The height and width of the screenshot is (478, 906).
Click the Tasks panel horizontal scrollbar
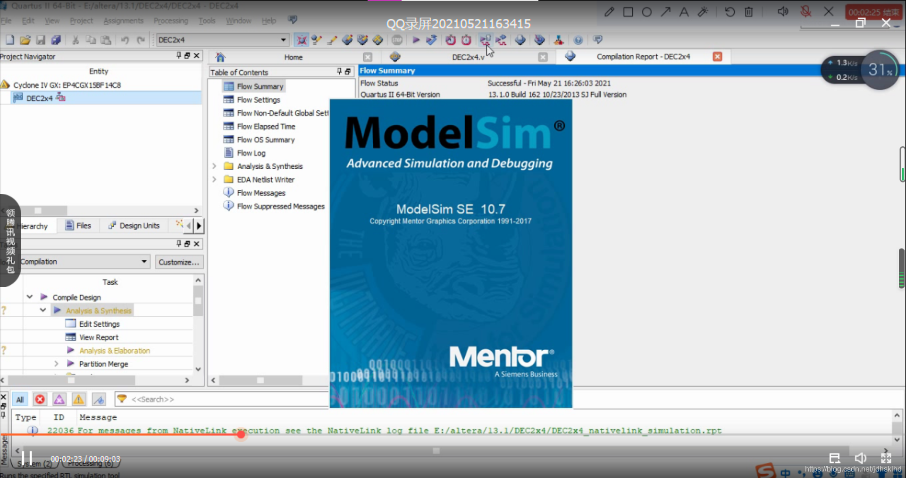71,380
